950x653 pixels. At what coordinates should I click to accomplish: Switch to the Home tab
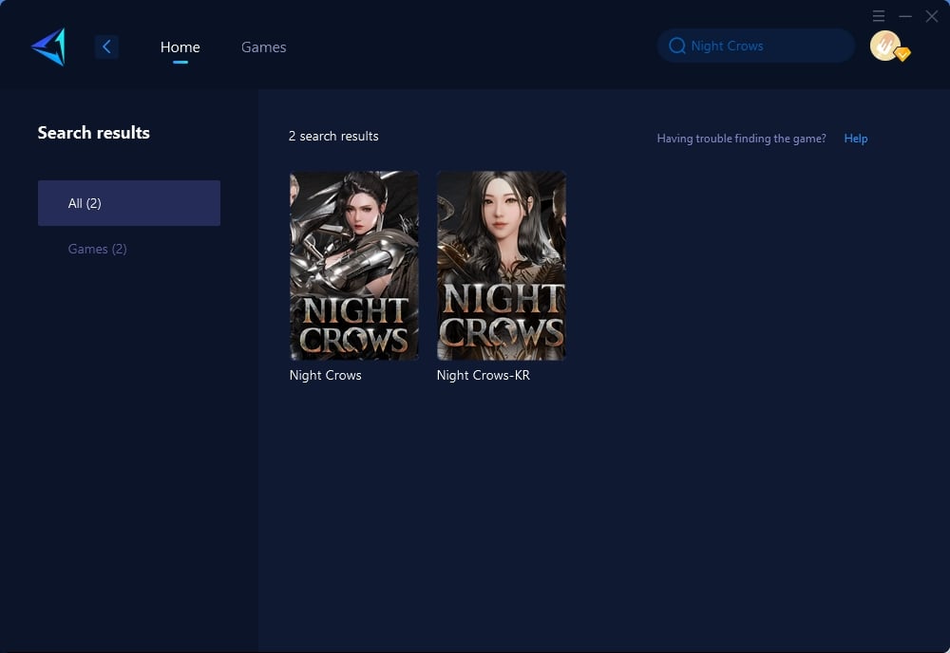tap(180, 47)
